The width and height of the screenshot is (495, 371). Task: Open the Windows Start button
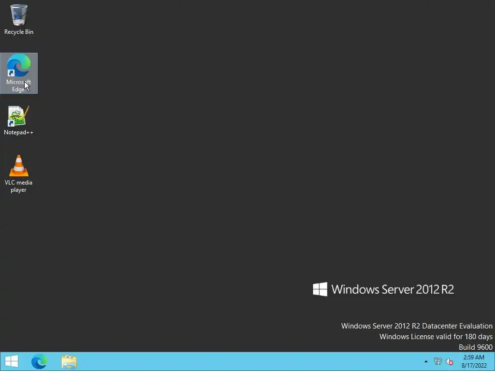coord(12,361)
